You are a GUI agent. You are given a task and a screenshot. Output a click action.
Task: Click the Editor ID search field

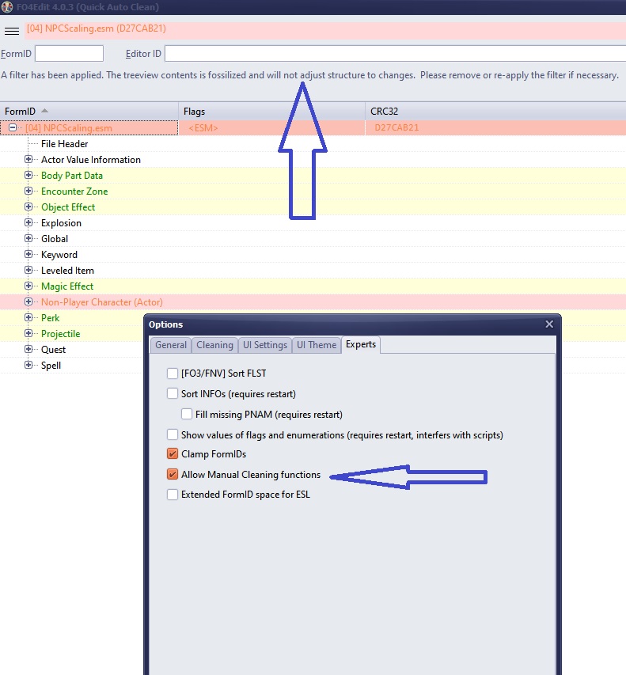394,54
